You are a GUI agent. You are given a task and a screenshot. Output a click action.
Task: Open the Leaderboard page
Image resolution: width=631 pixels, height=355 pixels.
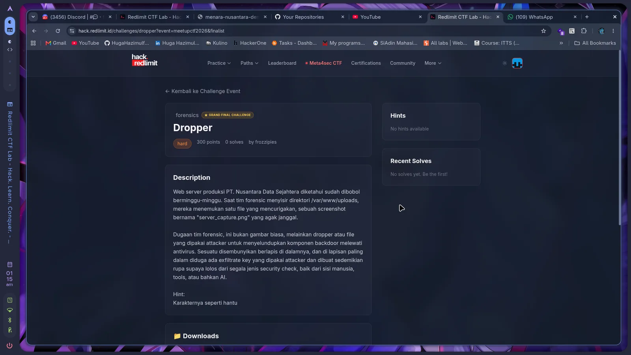pyautogui.click(x=282, y=63)
